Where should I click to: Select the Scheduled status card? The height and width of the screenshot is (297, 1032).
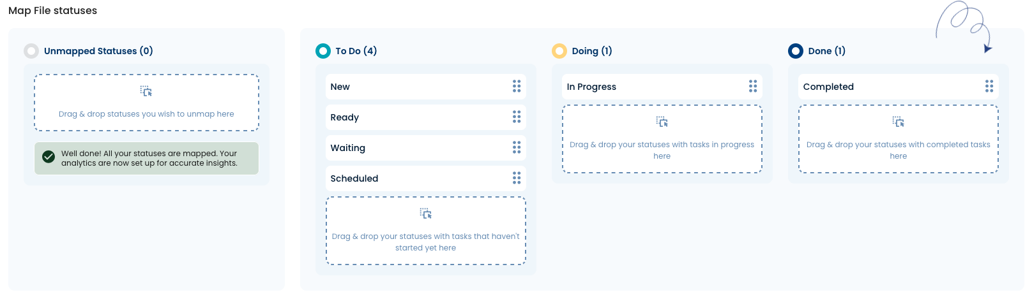coord(426,178)
